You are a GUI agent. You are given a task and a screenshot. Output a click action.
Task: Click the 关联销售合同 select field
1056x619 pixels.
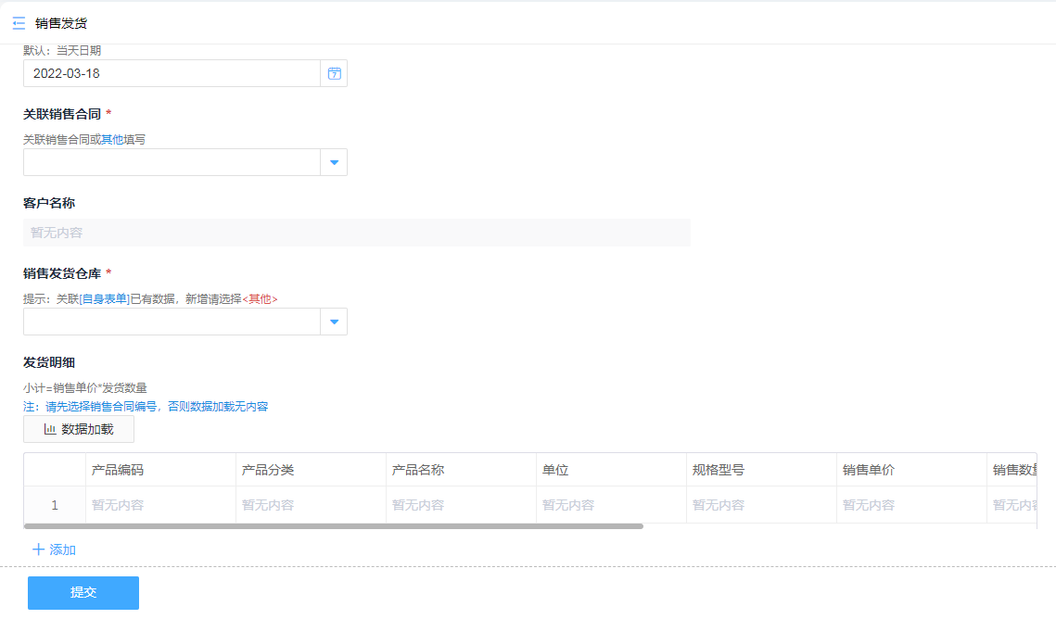click(x=172, y=162)
